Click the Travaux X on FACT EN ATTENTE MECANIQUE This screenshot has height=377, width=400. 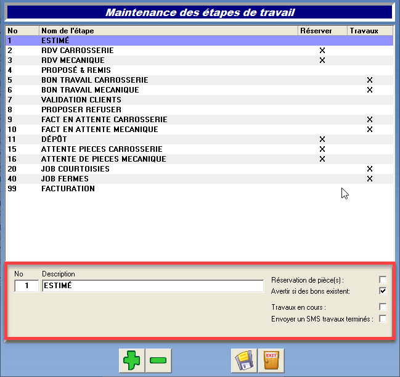tap(370, 130)
